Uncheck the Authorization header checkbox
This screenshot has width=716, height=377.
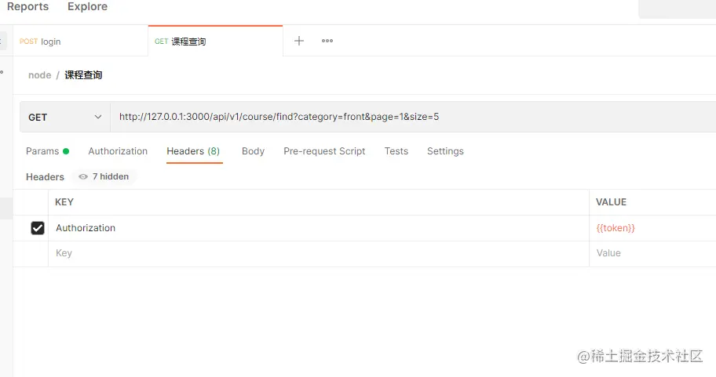pyautogui.click(x=38, y=228)
